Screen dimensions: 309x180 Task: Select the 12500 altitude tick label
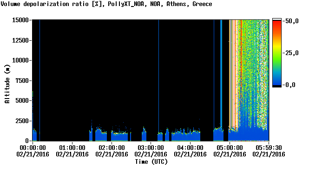coord(20,40)
